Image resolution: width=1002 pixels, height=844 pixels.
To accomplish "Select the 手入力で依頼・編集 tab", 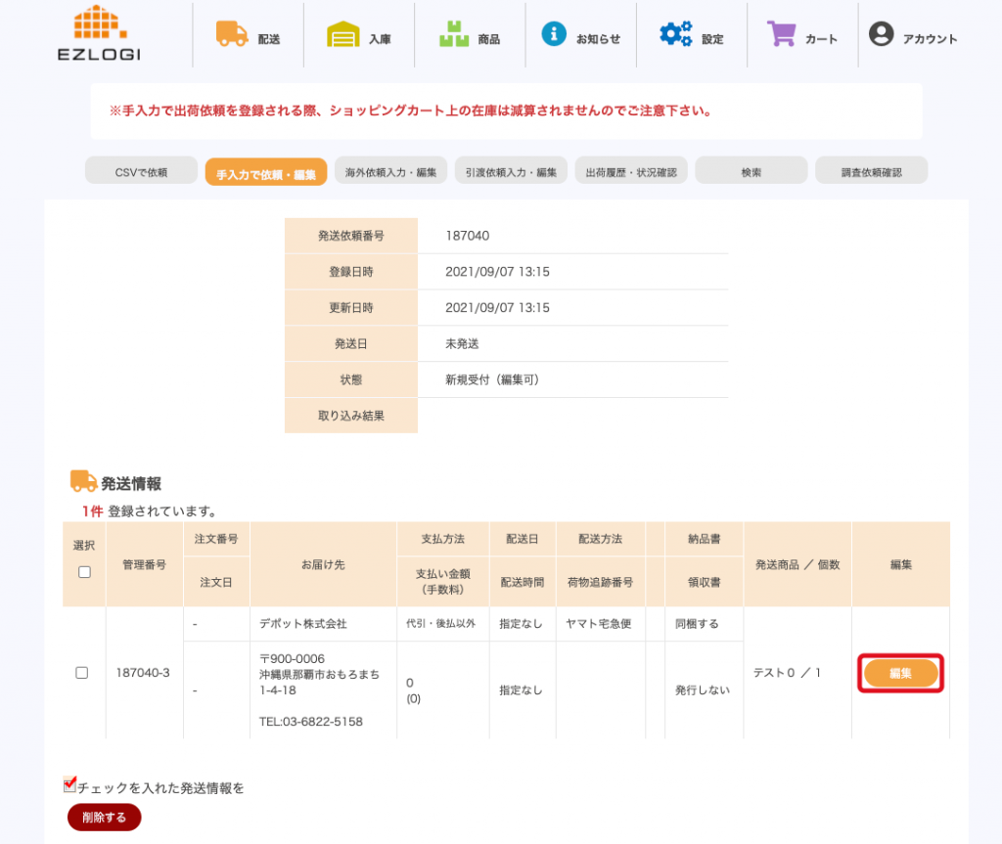I will [265, 173].
